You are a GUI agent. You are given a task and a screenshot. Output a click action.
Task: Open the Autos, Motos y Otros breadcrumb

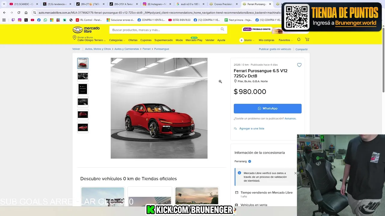(98, 49)
